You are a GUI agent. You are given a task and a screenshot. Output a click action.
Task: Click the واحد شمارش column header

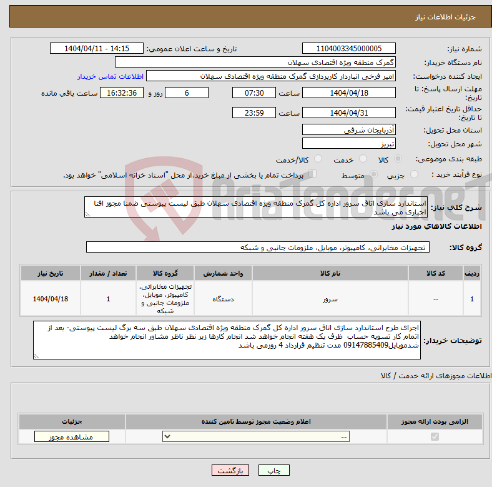[x=223, y=273]
